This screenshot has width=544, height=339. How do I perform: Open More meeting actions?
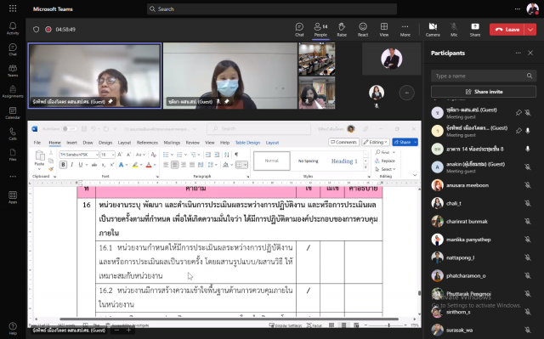point(405,30)
